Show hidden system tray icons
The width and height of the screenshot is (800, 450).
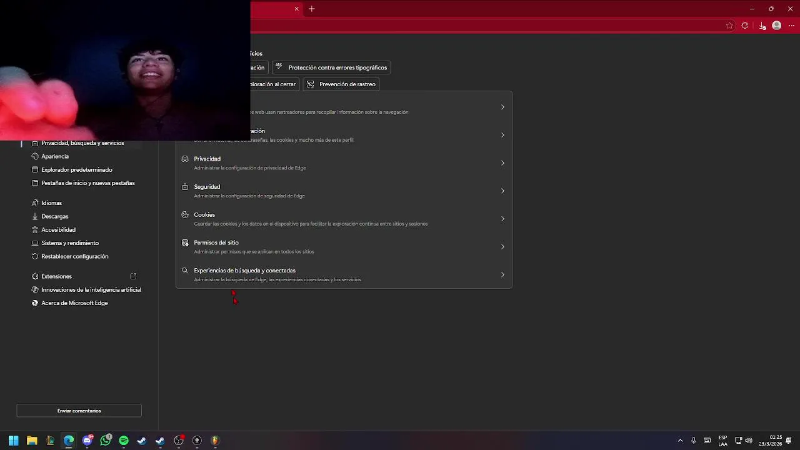point(680,441)
